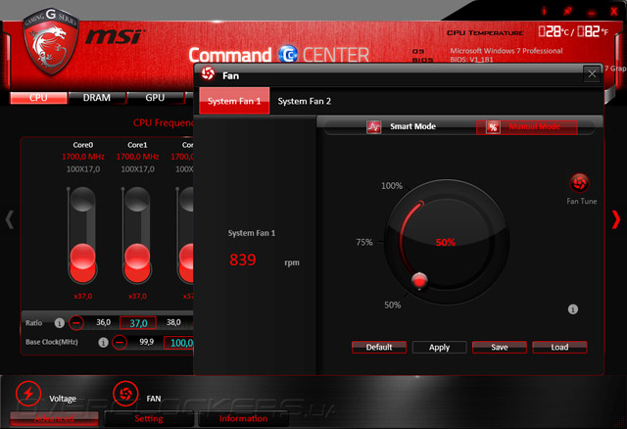The image size is (627, 429).
Task: Select base clock value 99,9
Action: [146, 342]
